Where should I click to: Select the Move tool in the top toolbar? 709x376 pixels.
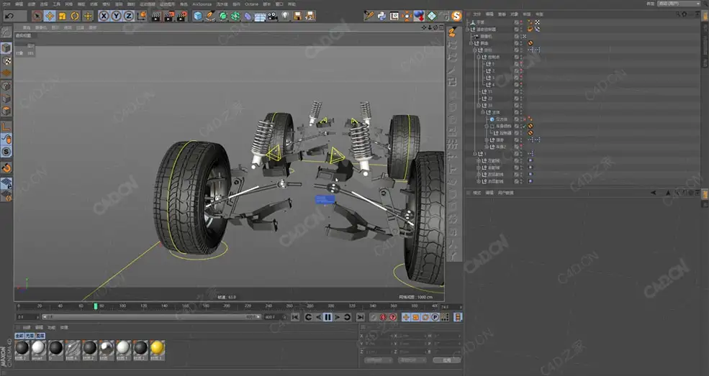click(x=50, y=17)
